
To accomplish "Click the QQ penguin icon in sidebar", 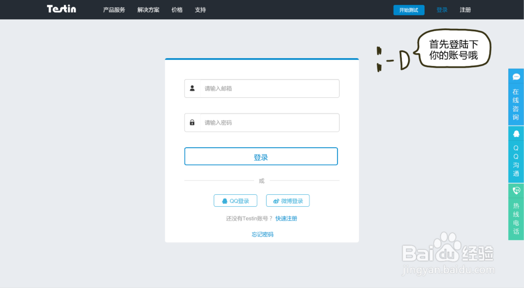I will point(516,134).
